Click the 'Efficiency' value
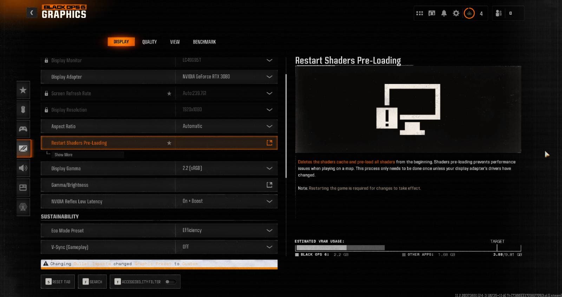The image size is (562, 297). (x=192, y=230)
